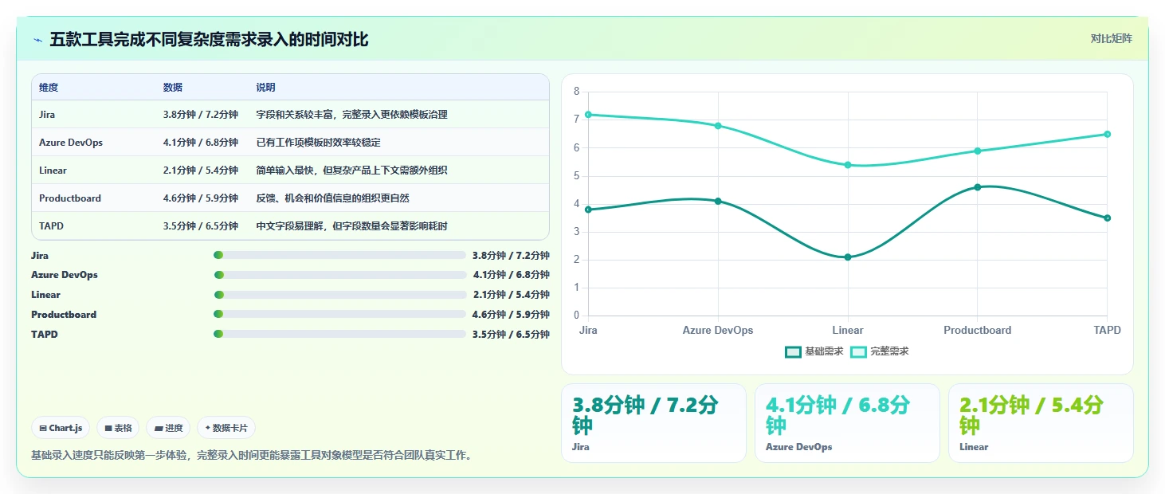Image resolution: width=1165 pixels, height=494 pixels.
Task: Toggle the 完整需求 series in chart legend
Action: tap(880, 351)
